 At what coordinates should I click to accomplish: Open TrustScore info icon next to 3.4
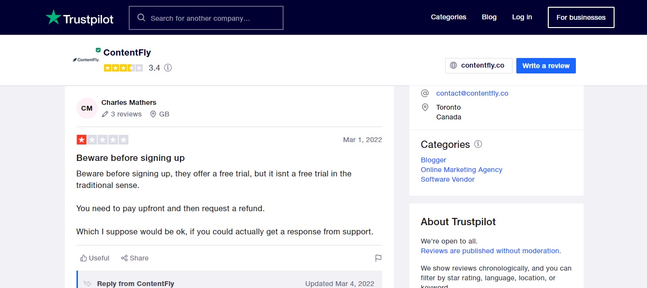click(168, 68)
